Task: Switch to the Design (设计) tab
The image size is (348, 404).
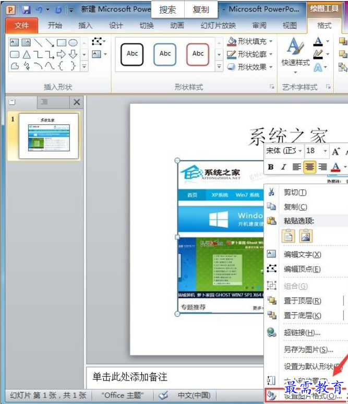Action: [116, 26]
